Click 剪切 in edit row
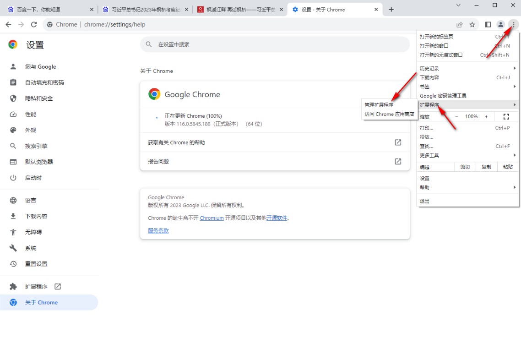This screenshot has height=360, width=521. pos(465,167)
